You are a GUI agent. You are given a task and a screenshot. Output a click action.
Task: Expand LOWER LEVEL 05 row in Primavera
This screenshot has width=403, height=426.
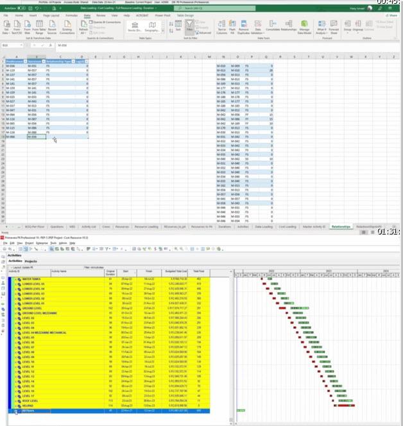pos(15,284)
